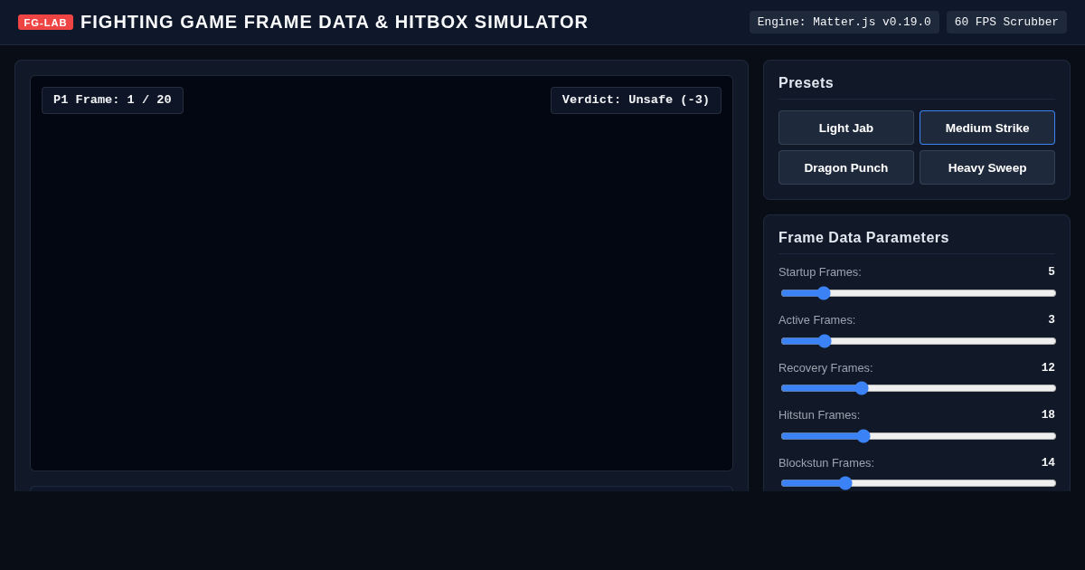The image size is (1085, 570).
Task: Click the Frame Data Parameters heading
Action: tap(863, 238)
